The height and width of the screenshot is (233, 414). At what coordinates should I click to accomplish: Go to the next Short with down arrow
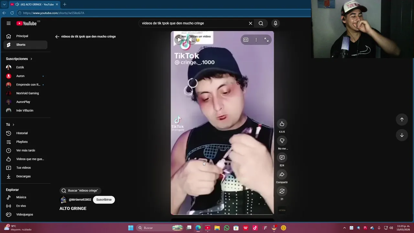coord(402,135)
